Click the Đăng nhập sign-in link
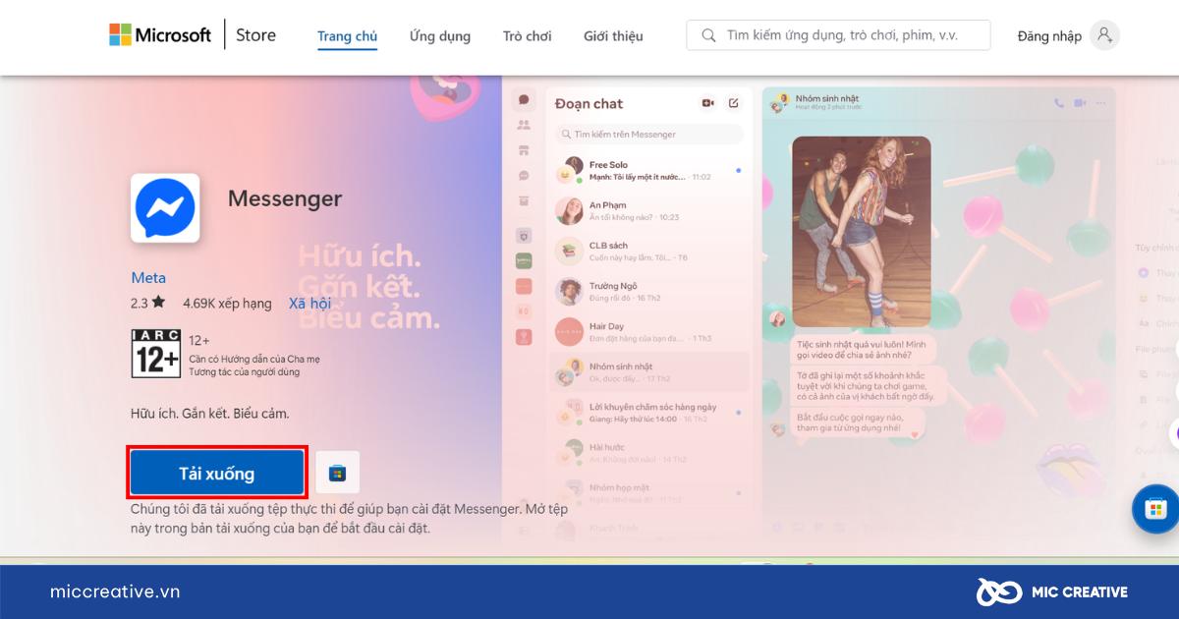The height and width of the screenshot is (619, 1179). coord(1049,36)
